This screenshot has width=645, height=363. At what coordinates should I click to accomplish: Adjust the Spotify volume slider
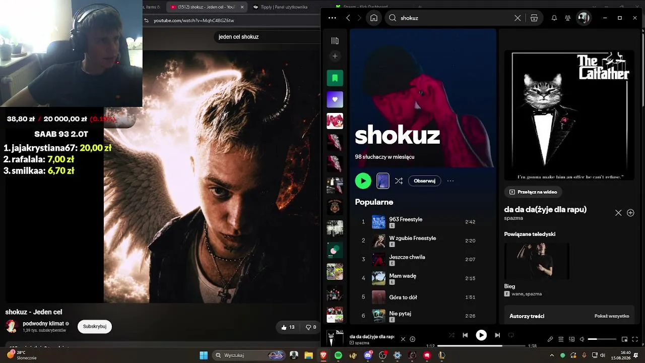coord(602,339)
